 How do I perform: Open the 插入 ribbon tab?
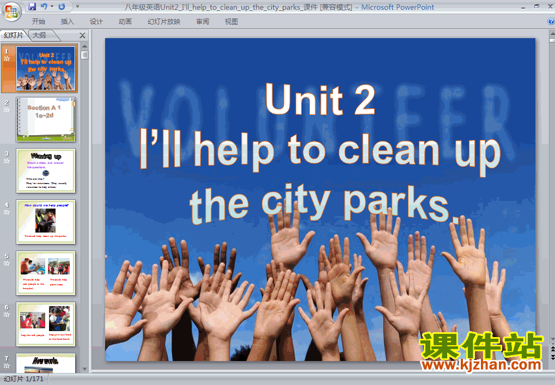tap(67, 22)
